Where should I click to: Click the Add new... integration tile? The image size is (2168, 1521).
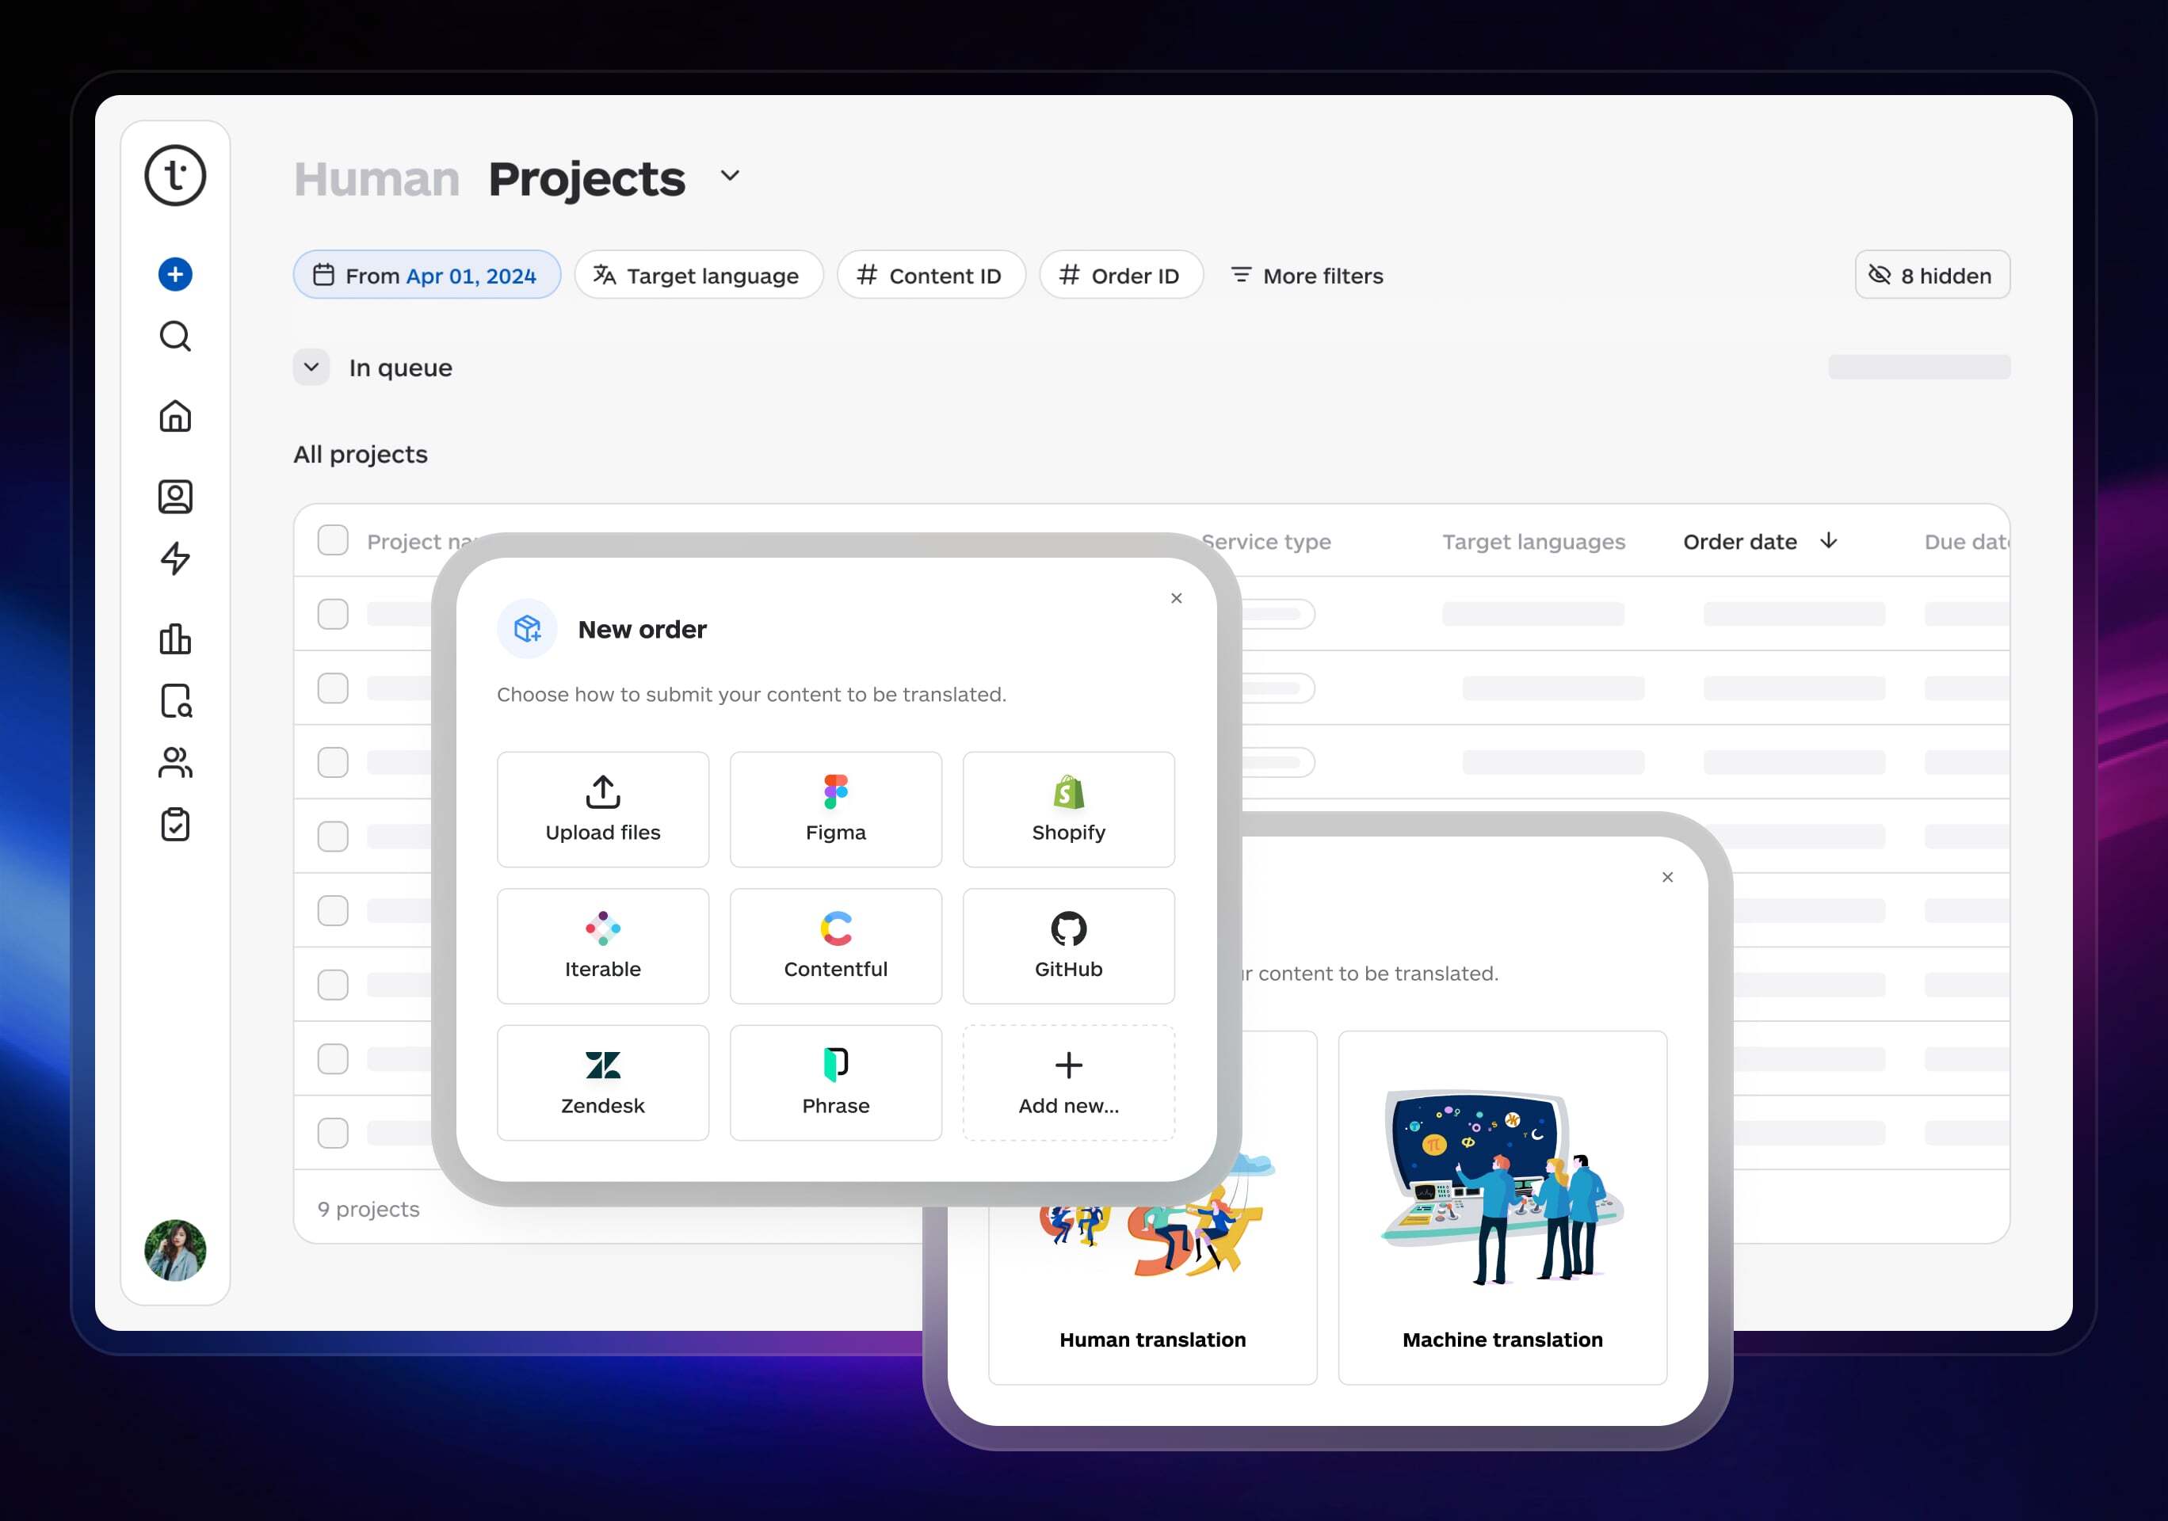(1068, 1082)
